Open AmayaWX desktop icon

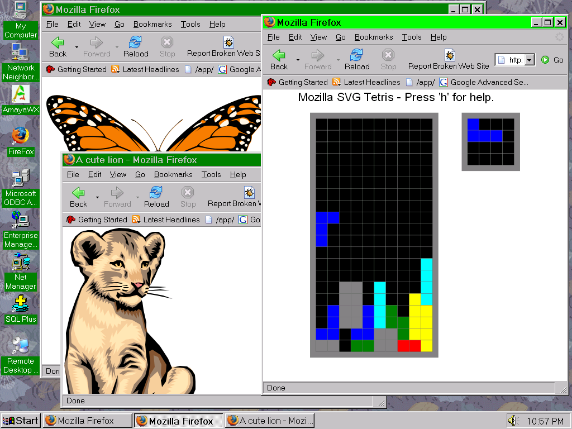(21, 93)
